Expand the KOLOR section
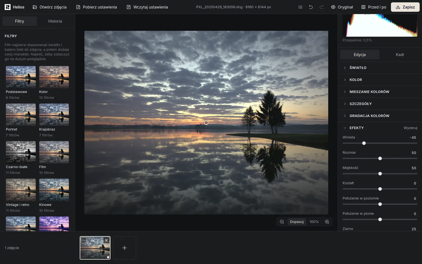The height and width of the screenshot is (264, 422). click(x=380, y=80)
